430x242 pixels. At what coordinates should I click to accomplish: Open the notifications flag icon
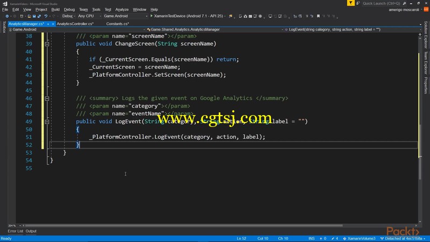click(x=350, y=3)
